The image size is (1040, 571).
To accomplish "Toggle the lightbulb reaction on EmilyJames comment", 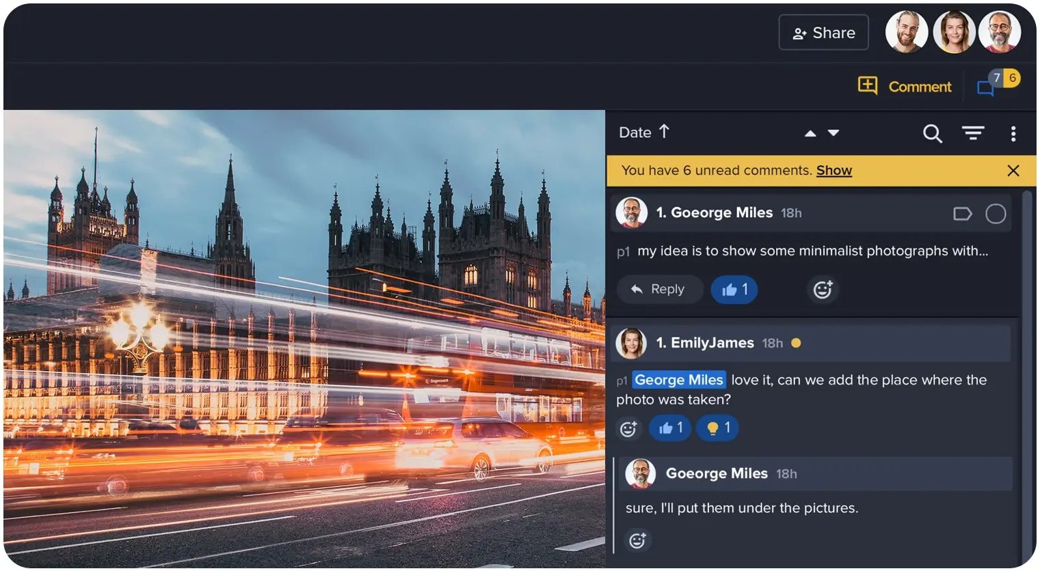I will click(x=718, y=428).
